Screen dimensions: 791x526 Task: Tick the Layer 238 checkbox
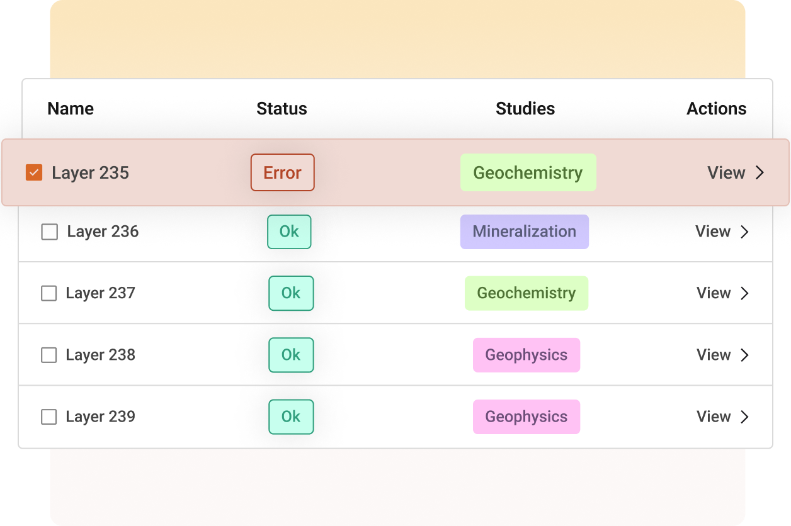pyautogui.click(x=48, y=355)
